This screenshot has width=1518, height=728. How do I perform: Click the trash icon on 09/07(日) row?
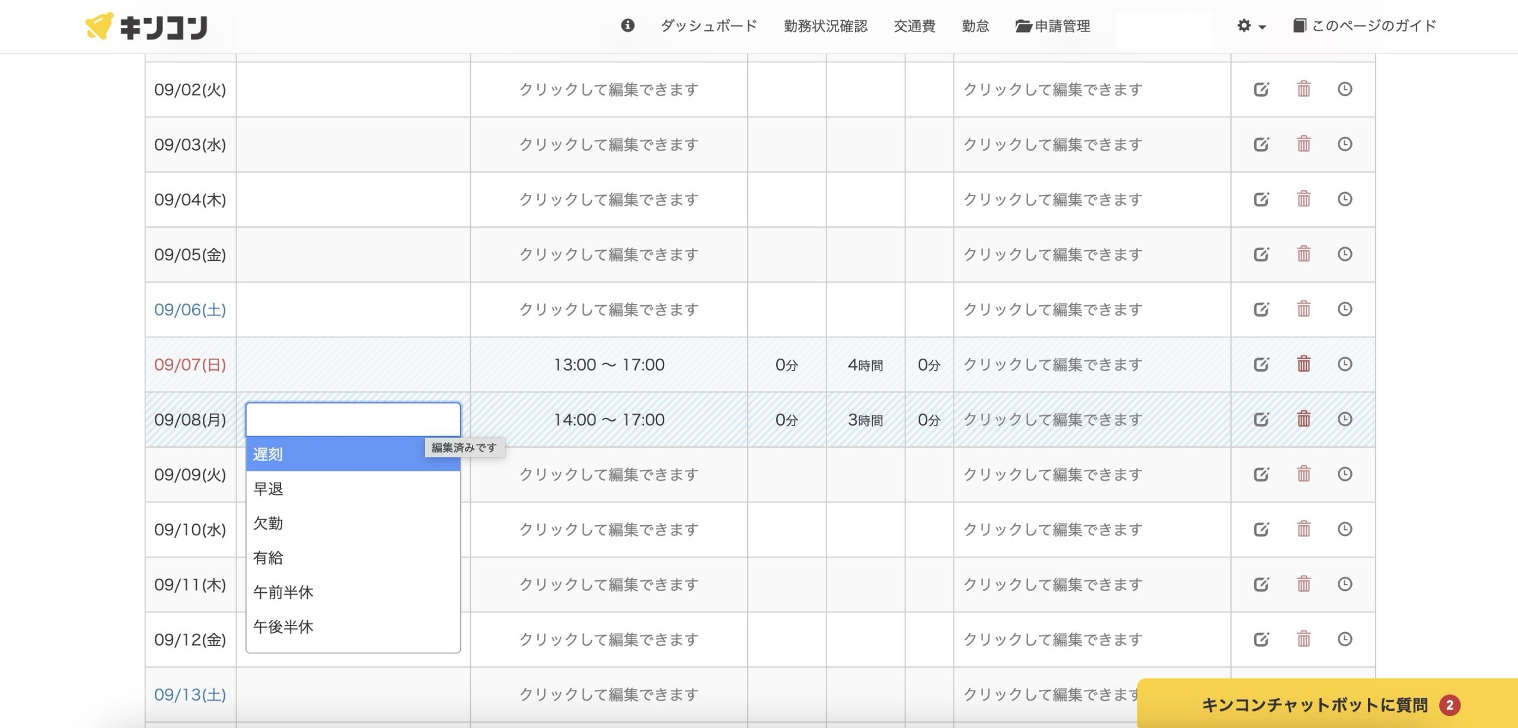point(1303,364)
